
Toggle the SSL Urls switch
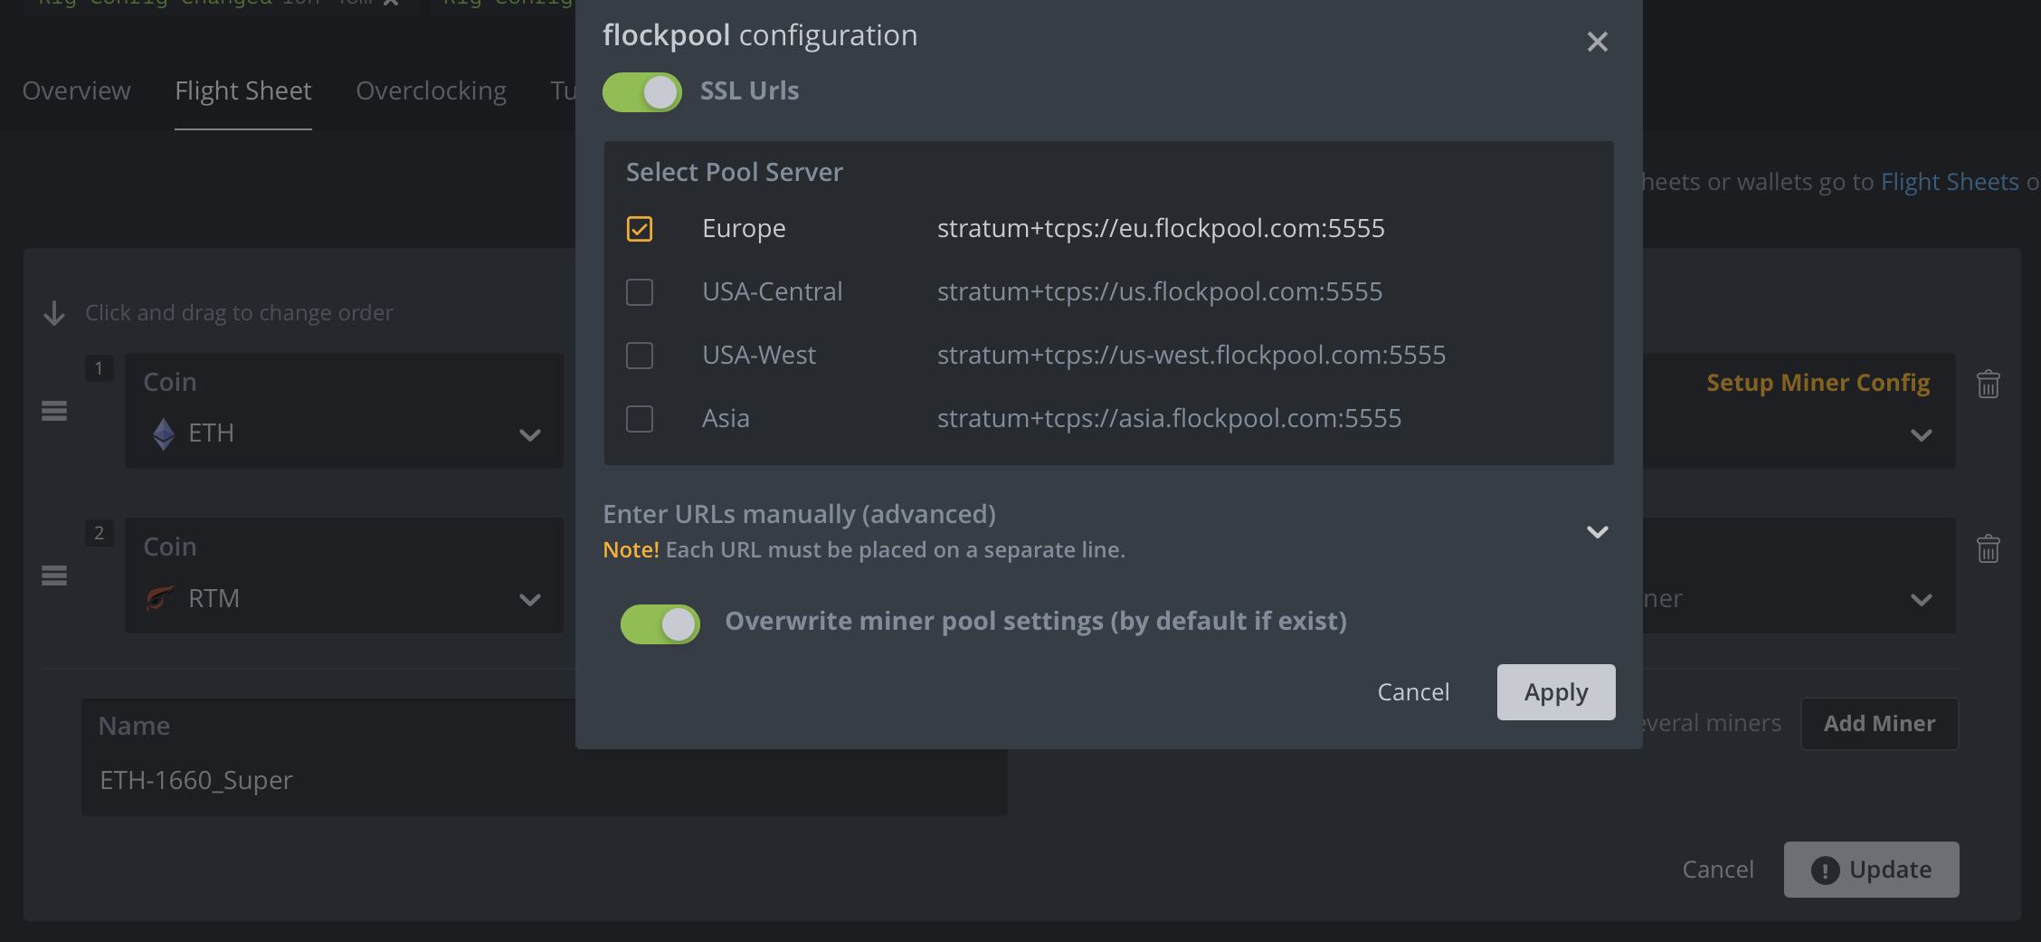click(x=642, y=92)
